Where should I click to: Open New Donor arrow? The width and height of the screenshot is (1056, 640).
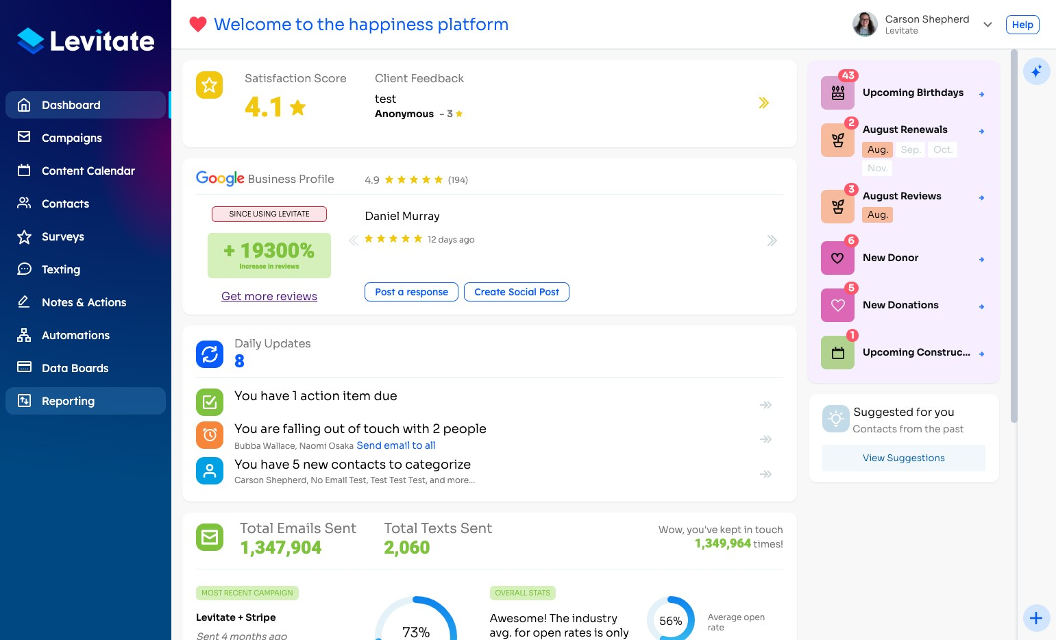[982, 259]
